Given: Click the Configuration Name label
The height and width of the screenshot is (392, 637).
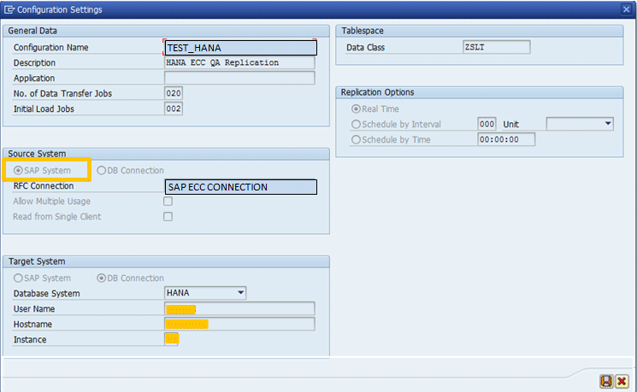Looking at the screenshot, I should [50, 48].
